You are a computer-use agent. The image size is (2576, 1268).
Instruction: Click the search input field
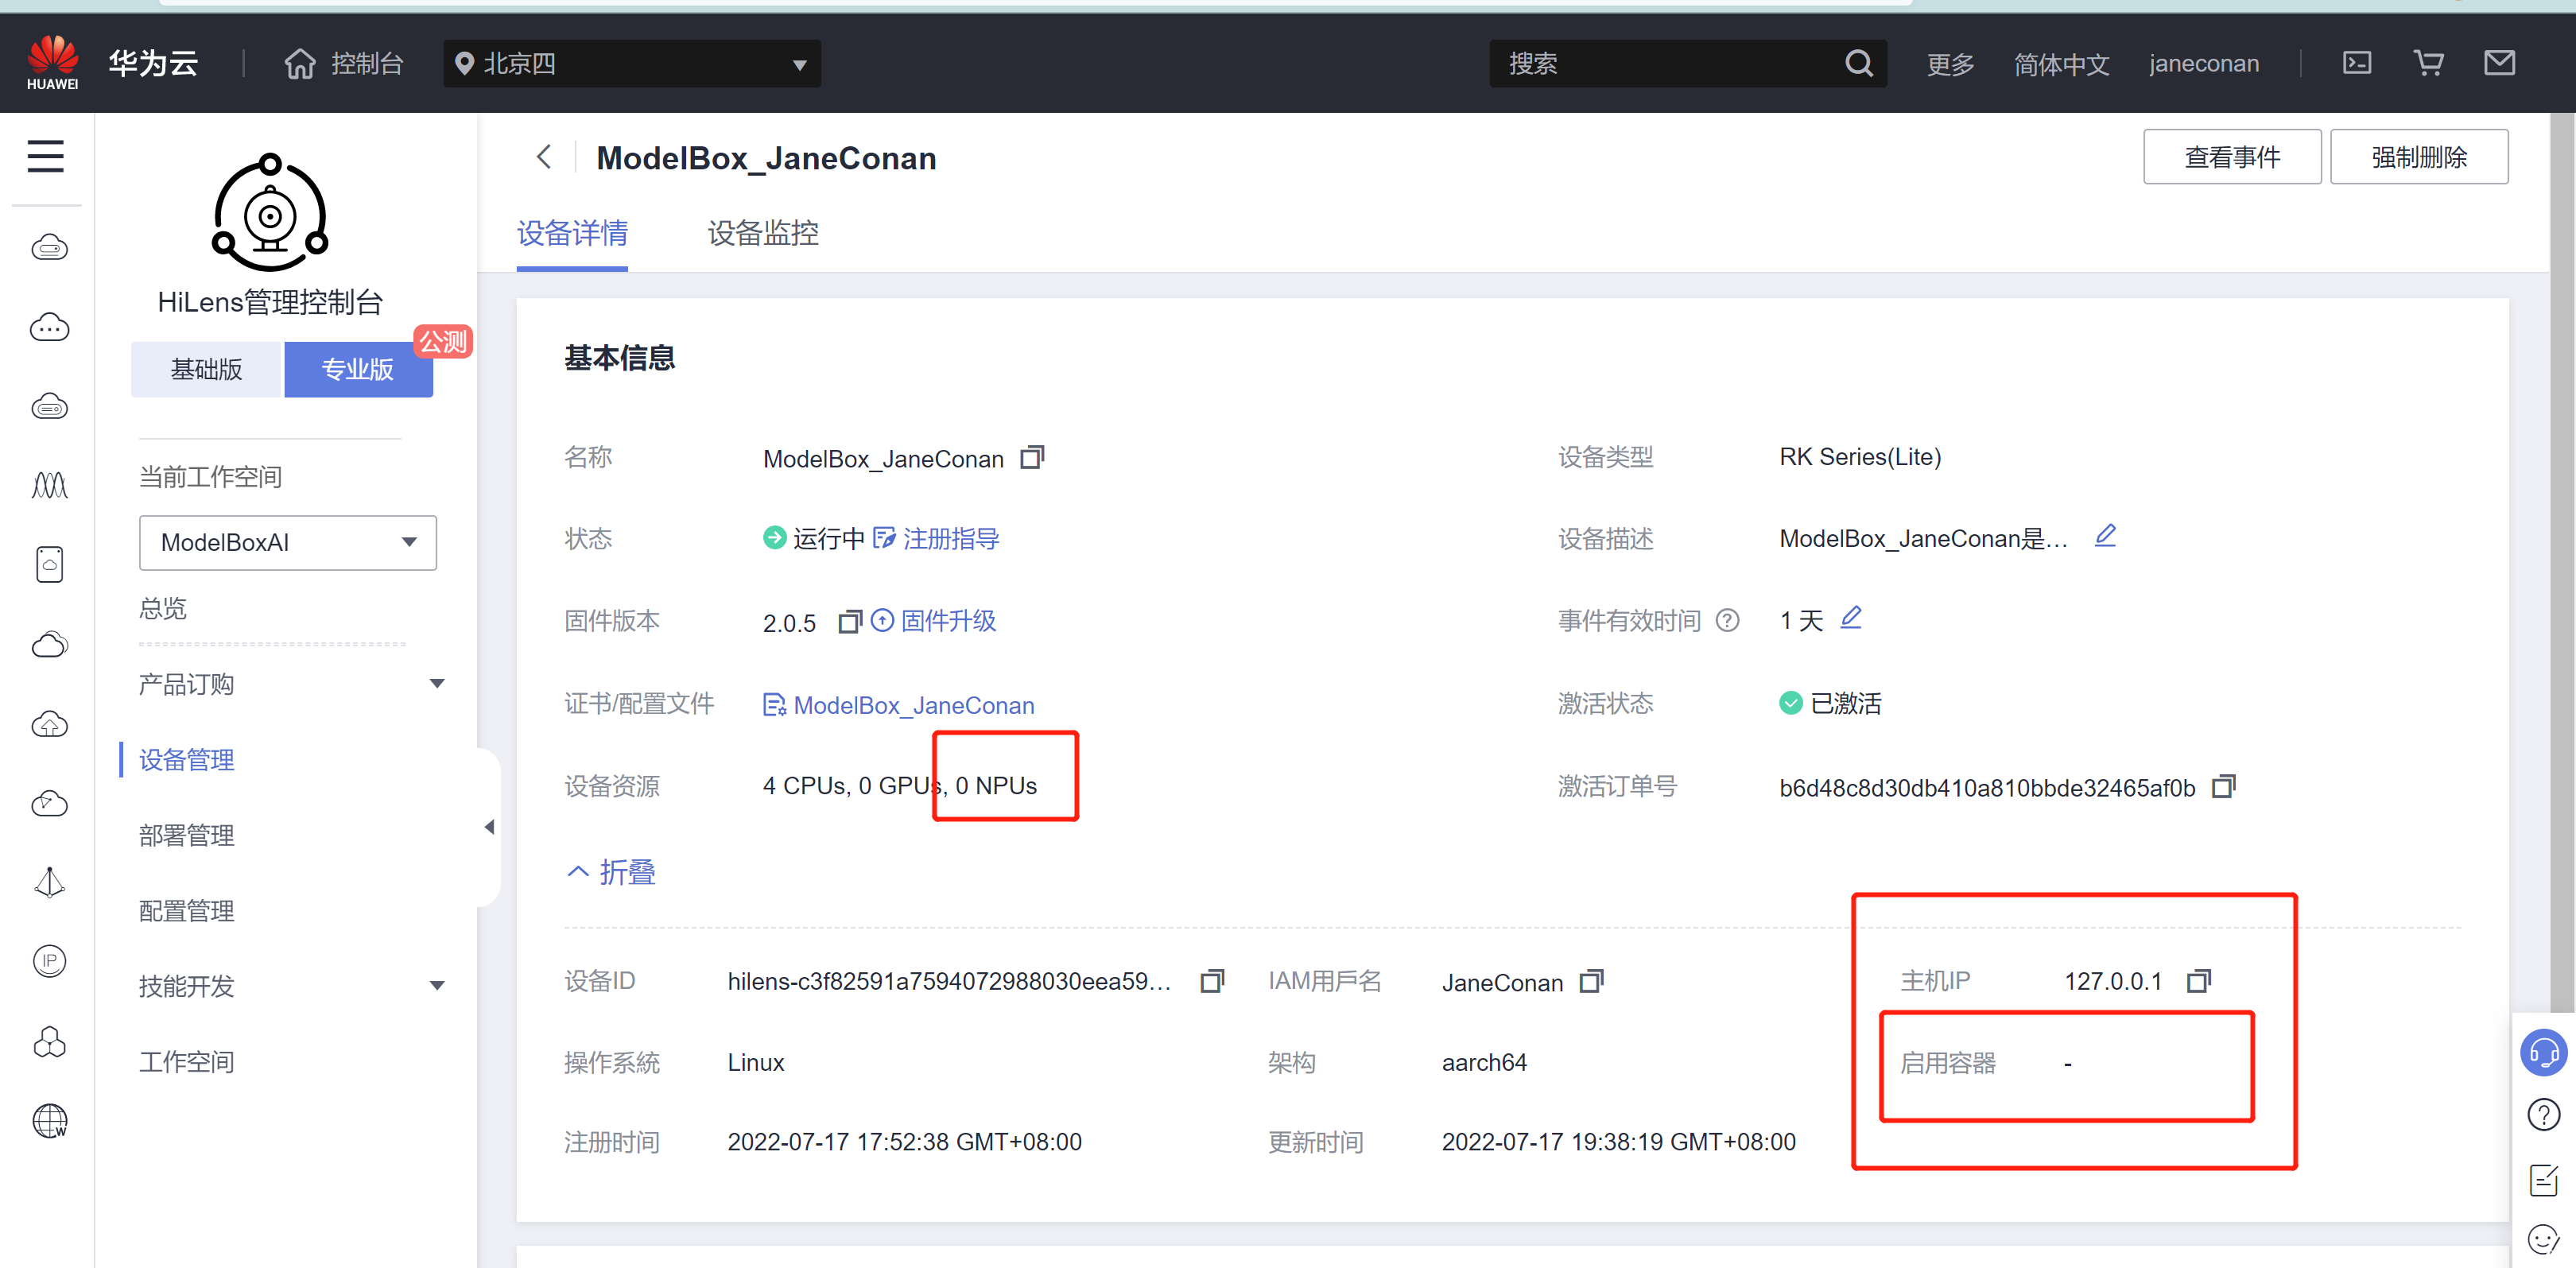(x=1670, y=64)
